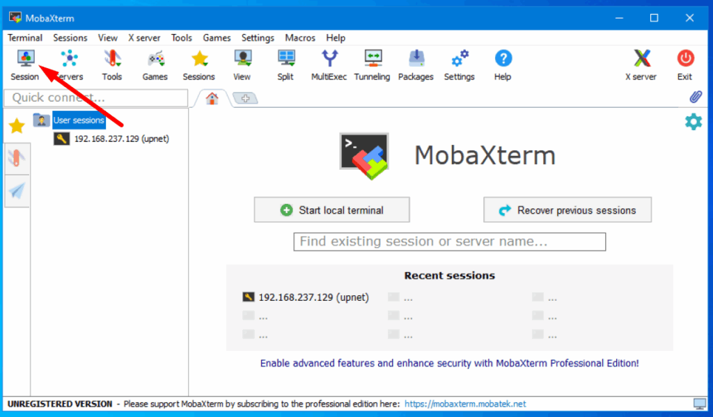This screenshot has width=713, height=417.
Task: Click the Help question mark icon
Action: pyautogui.click(x=503, y=65)
